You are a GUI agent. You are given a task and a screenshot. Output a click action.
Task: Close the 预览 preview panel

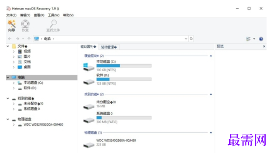[264, 46]
